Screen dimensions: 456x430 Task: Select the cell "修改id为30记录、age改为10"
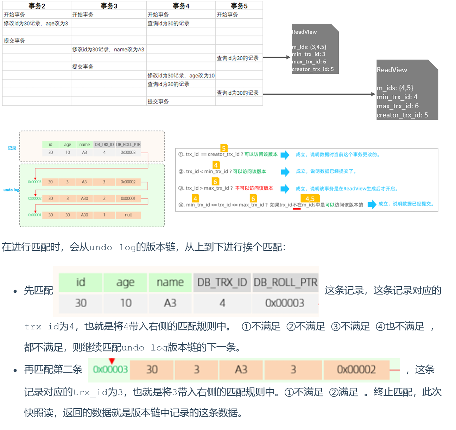[x=181, y=75]
